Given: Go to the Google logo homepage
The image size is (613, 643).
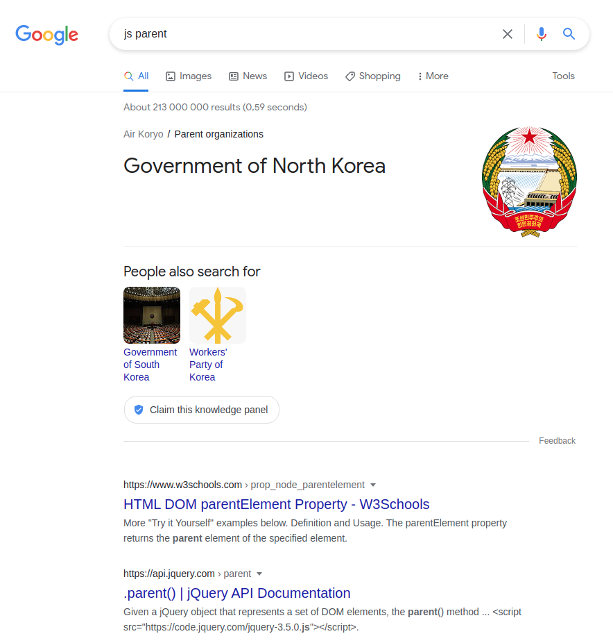Looking at the screenshot, I should (x=46, y=35).
